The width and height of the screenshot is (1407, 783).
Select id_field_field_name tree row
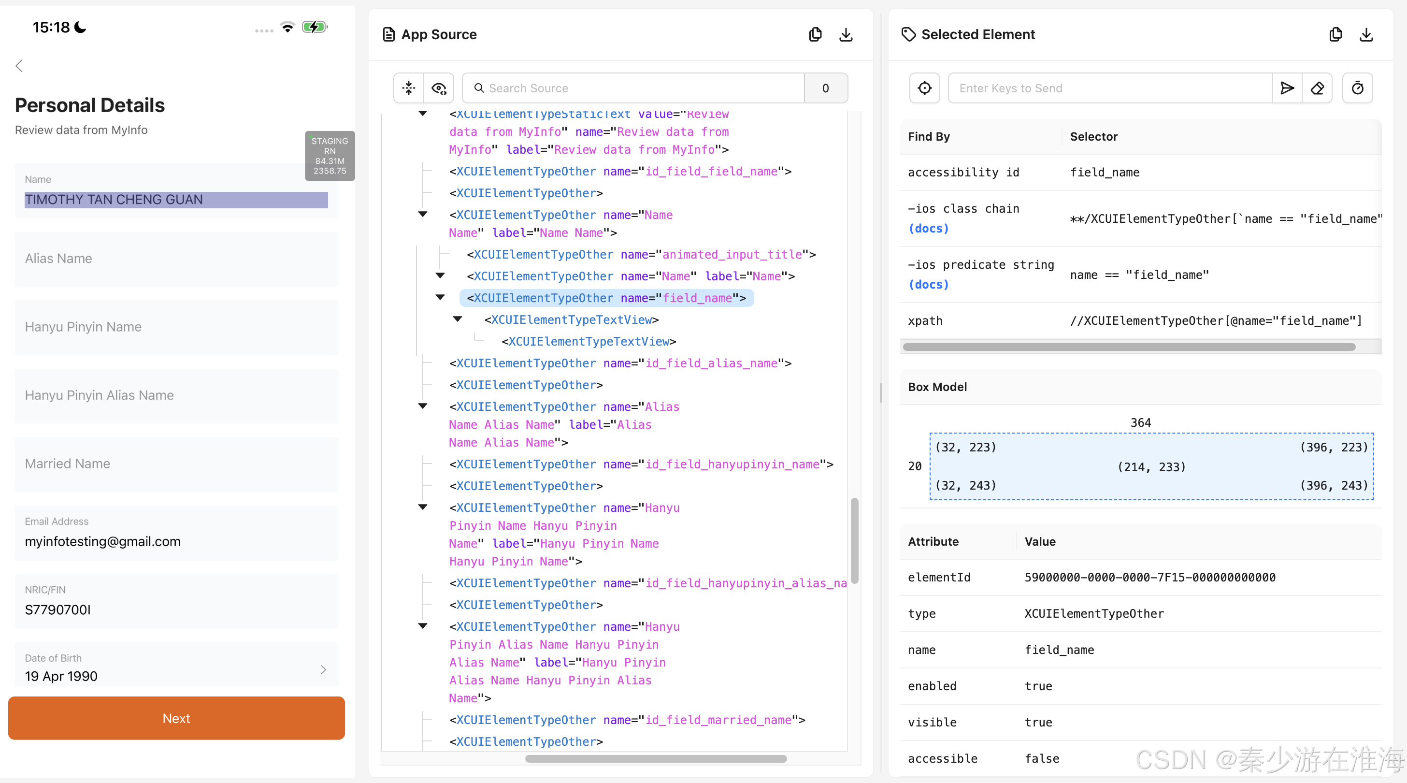point(620,172)
